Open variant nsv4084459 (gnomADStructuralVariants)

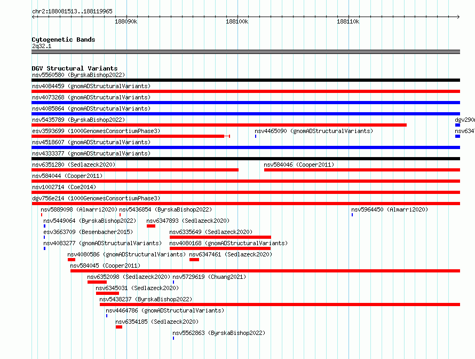(91, 86)
